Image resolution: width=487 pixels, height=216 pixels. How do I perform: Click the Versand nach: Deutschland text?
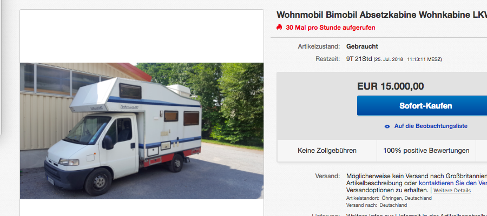coord(377,205)
